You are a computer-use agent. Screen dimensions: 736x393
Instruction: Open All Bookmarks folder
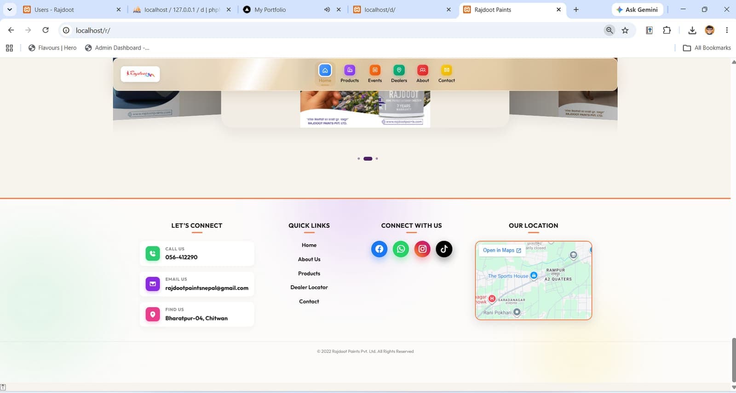(x=707, y=48)
